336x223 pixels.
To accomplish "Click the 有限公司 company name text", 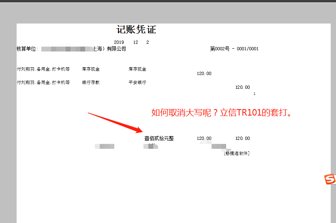I will coord(116,49).
